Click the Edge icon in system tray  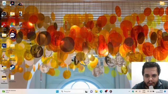click(x=133, y=91)
